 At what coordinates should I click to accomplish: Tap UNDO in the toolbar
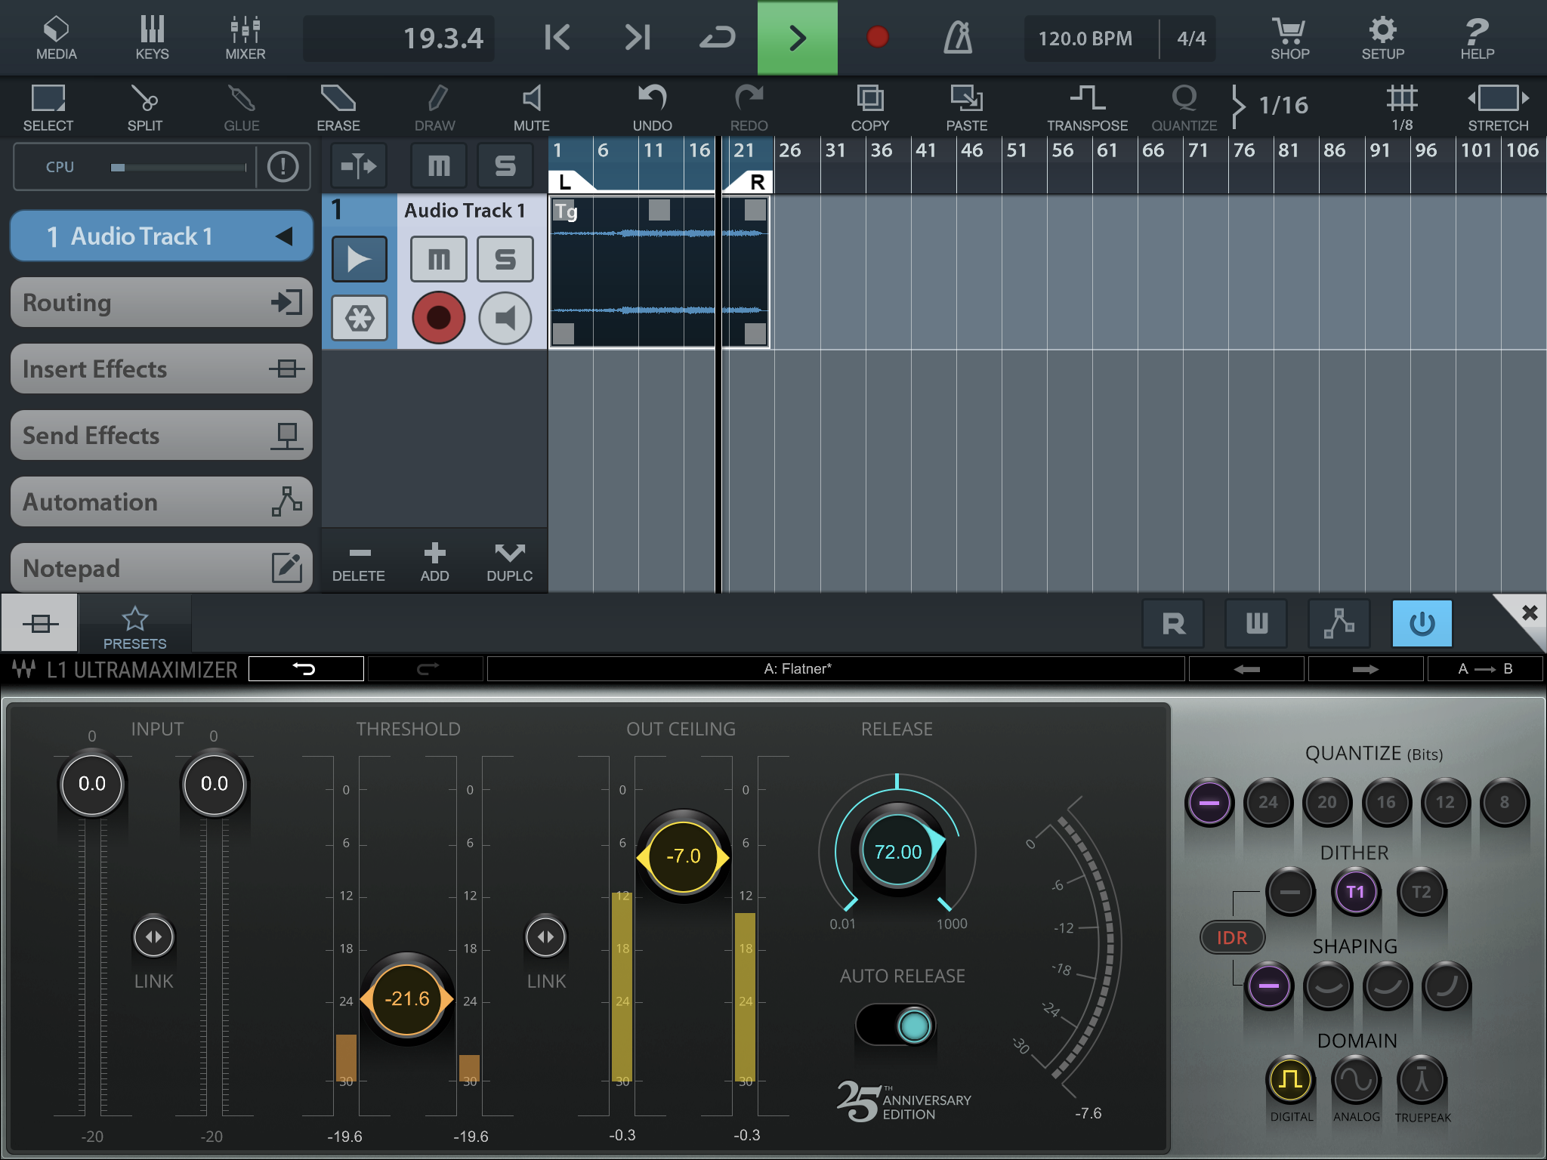point(652,108)
